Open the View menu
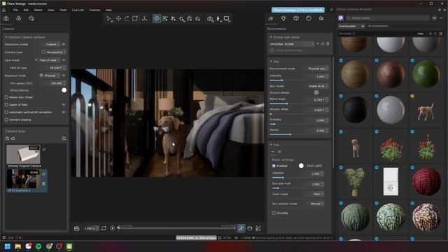This screenshot has width=448, height=252. (51, 10)
